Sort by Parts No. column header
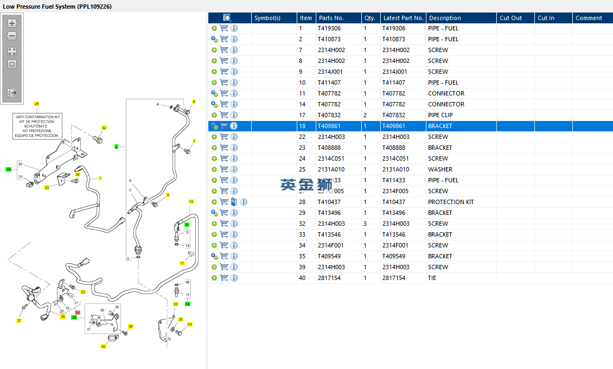613x369 pixels. coord(339,18)
